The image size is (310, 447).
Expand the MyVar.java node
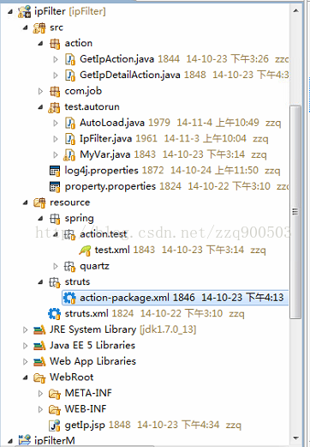point(56,155)
